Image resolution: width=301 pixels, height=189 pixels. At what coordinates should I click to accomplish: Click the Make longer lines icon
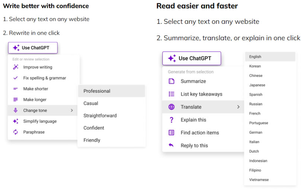16,100
